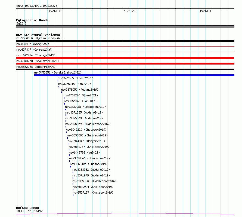Select nsv3378550 (Audano2019) label
The width and height of the screenshot is (242, 217).
[x=80, y=90]
